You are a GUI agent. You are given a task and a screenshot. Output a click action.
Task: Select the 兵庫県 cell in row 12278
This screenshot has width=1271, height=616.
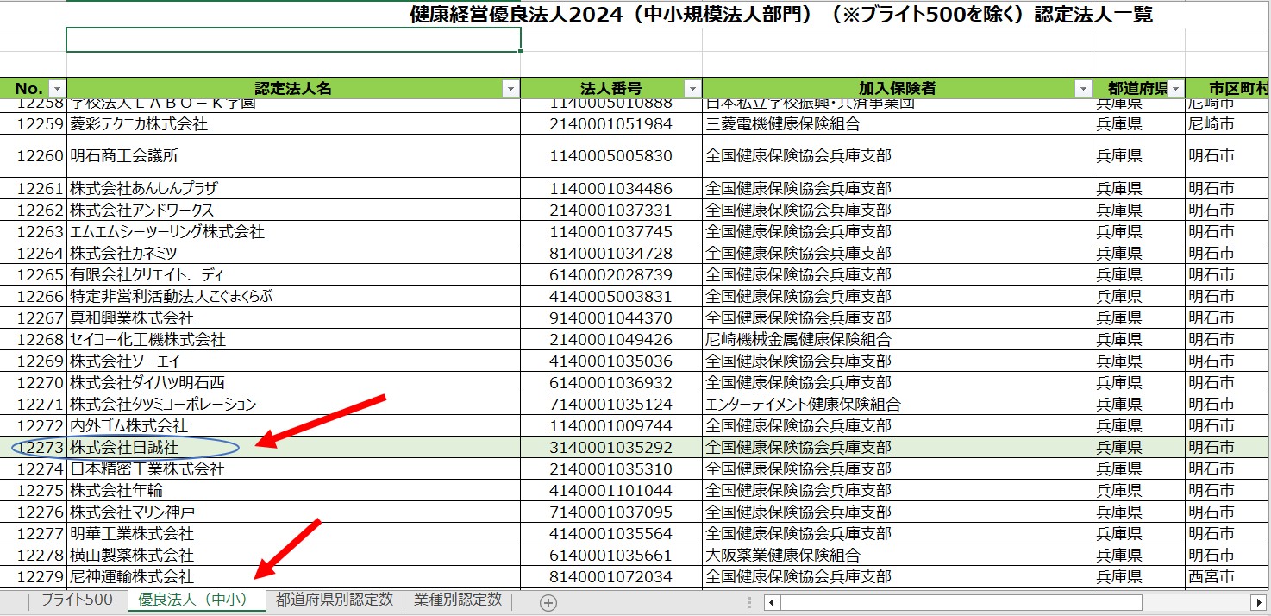(x=1139, y=556)
